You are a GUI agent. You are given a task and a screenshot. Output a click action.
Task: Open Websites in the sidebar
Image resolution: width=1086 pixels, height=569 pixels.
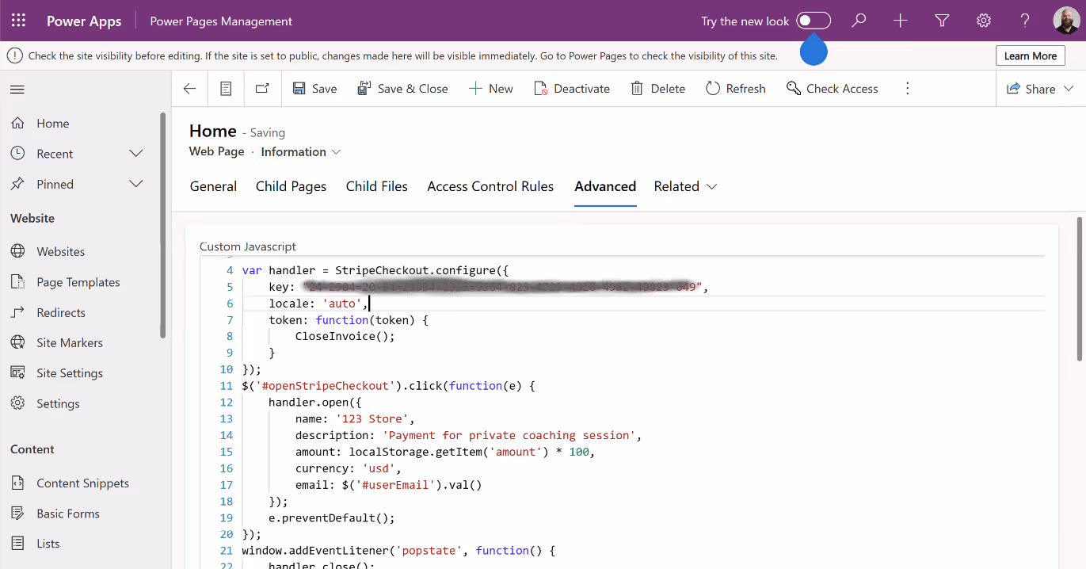[60, 251]
